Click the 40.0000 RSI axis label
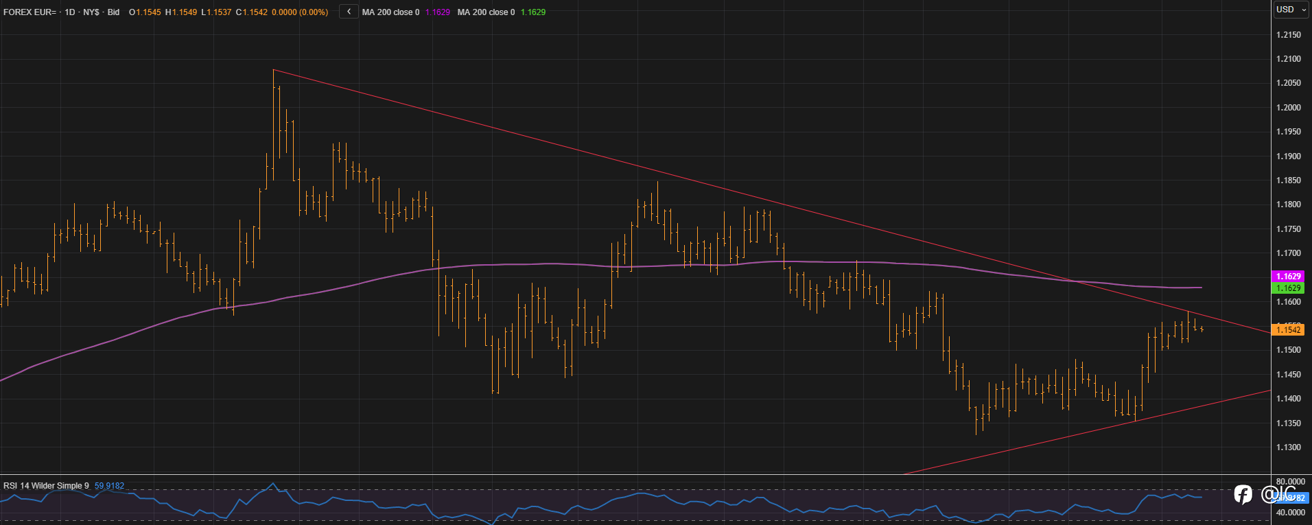This screenshot has width=1312, height=525. pyautogui.click(x=1291, y=513)
